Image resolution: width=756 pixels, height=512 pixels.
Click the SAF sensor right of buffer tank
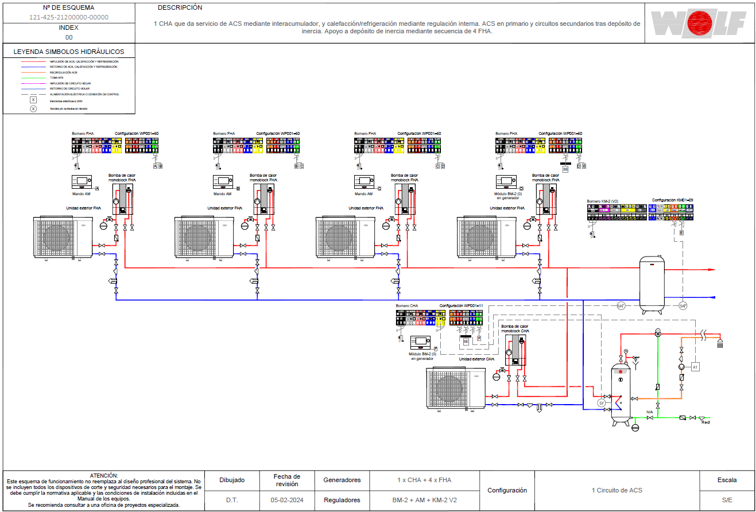[x=683, y=305]
